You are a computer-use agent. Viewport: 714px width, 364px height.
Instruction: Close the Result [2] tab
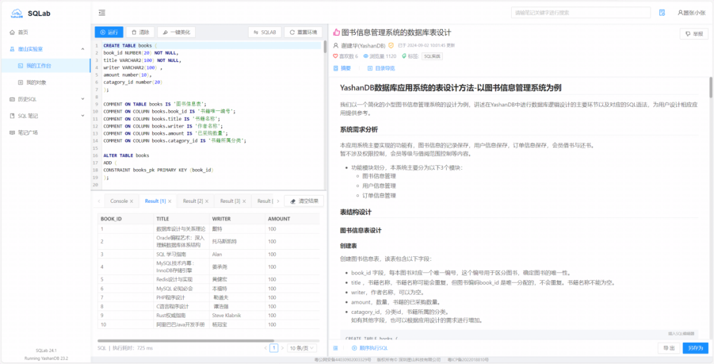(x=207, y=201)
